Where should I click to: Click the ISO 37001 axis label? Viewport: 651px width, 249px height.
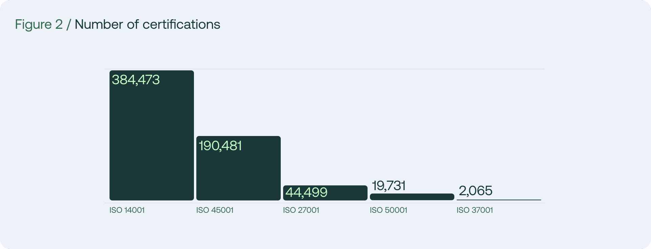475,210
